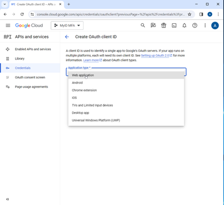224x205 pixels.
Task: Open the Setting up OAuth 2.0 link
Action: tap(157, 55)
